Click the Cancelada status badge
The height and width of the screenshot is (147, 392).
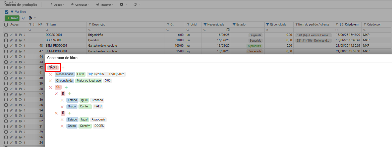(x=255, y=51)
